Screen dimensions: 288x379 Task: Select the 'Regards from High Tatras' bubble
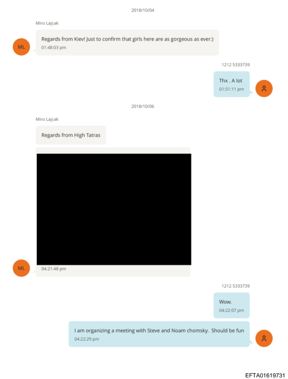click(x=71, y=135)
